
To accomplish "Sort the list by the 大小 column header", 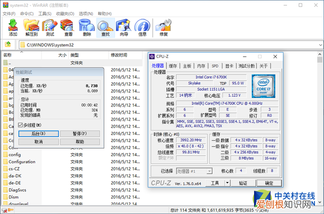I will coord(55,55).
